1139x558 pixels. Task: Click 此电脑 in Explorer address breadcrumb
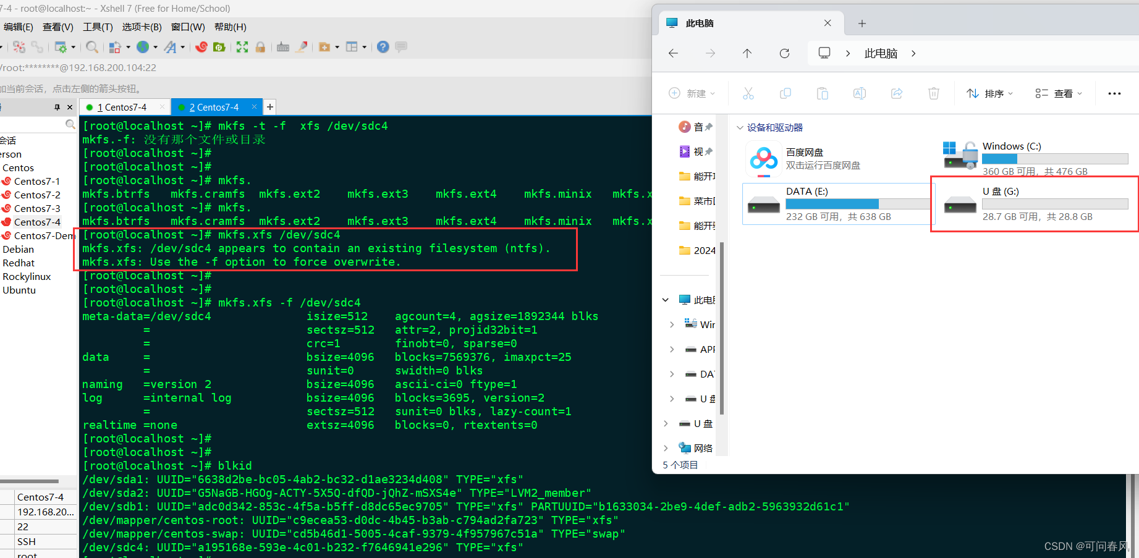881,54
